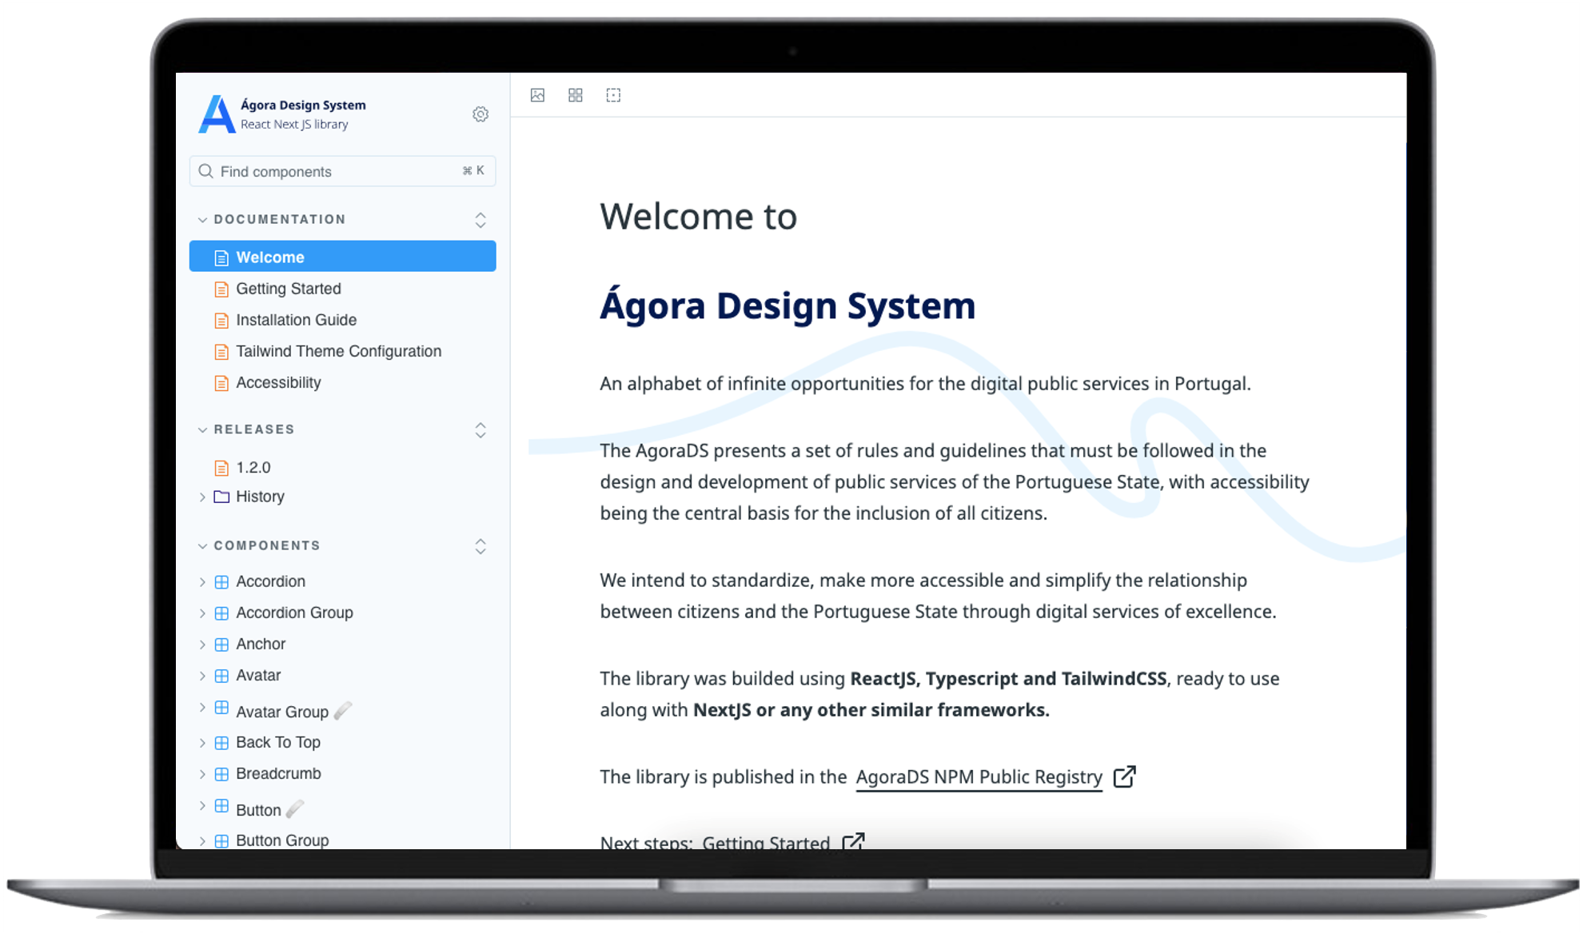This screenshot has height=934, width=1583.
Task: Click Components expand-collapse double-arrow icon
Action: pos(480,546)
